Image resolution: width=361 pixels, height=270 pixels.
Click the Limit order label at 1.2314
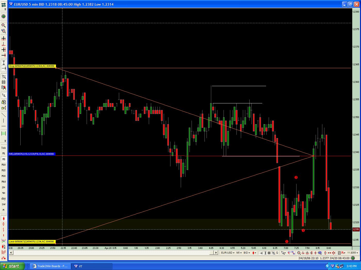pos(32,242)
